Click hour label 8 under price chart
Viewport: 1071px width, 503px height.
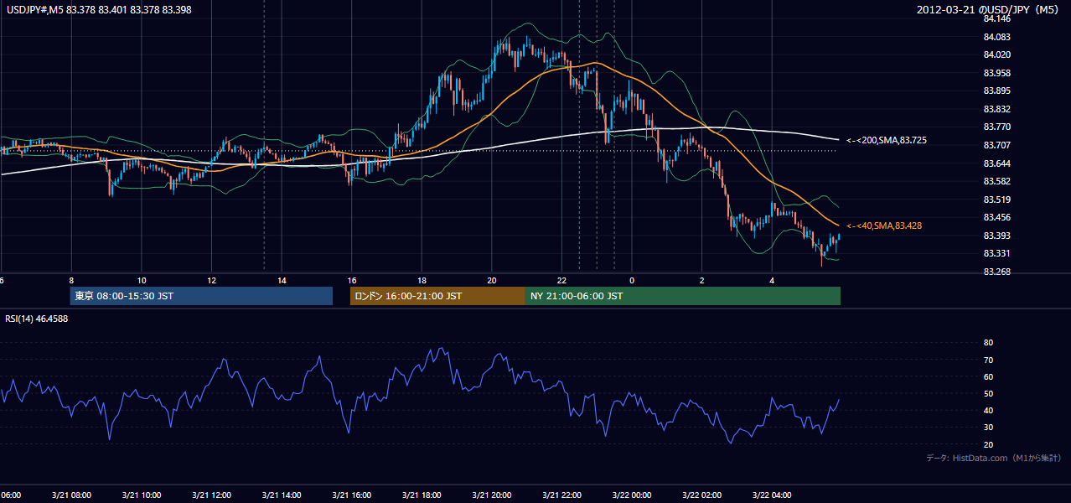click(71, 281)
